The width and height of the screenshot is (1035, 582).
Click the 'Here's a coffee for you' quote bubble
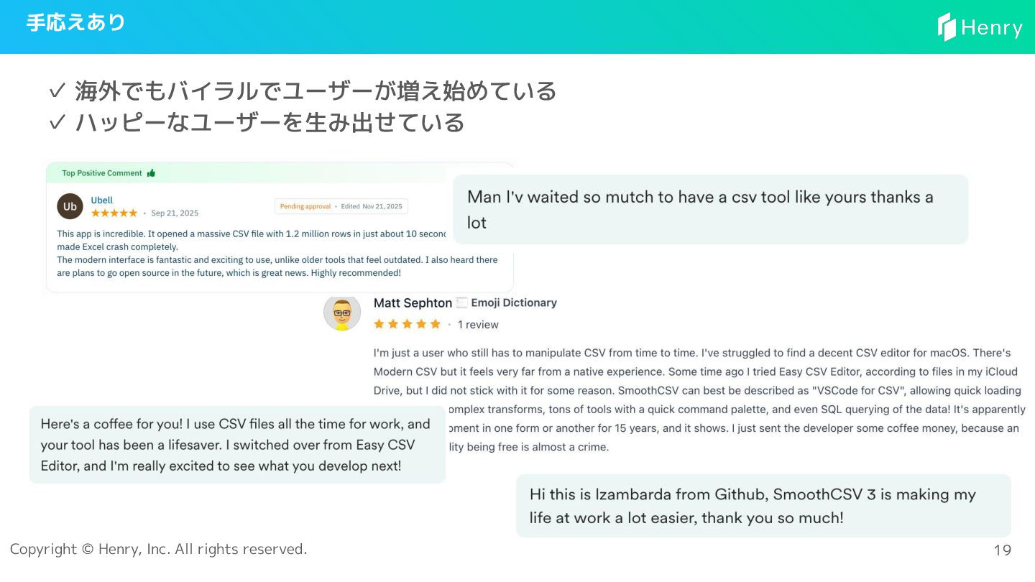point(237,445)
